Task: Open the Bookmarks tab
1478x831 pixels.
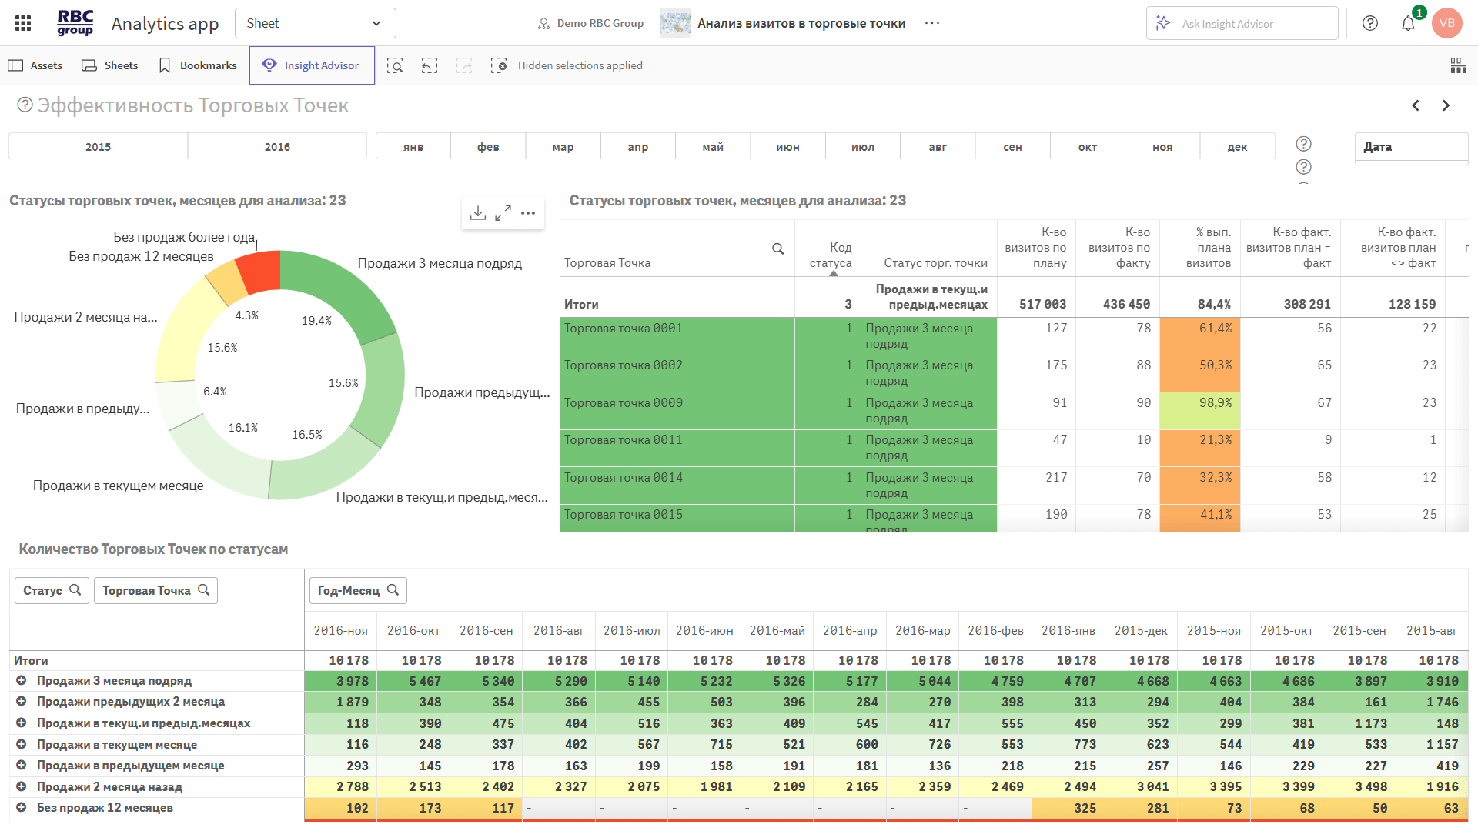Action: pyautogui.click(x=197, y=65)
